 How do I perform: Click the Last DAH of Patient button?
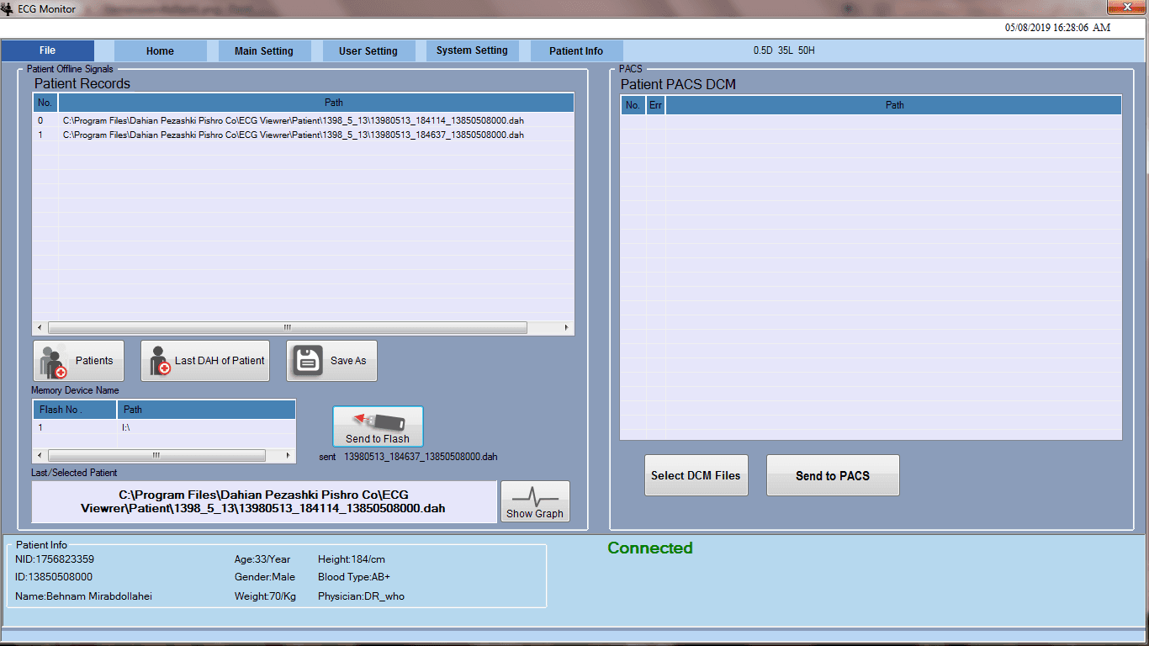205,361
